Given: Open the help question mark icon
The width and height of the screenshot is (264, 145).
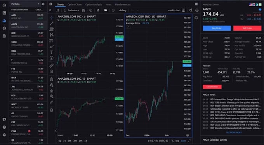Looking at the screenshot, I should click(x=4, y=127).
